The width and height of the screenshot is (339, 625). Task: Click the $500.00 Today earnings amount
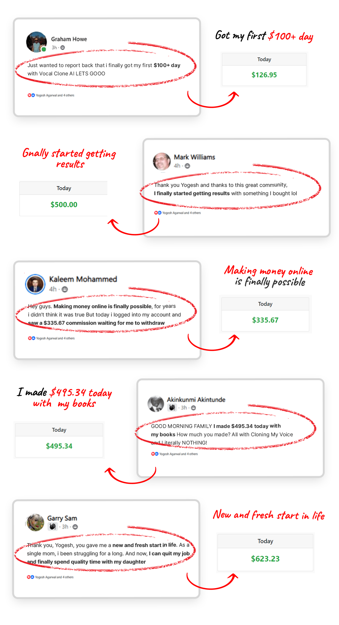point(64,205)
